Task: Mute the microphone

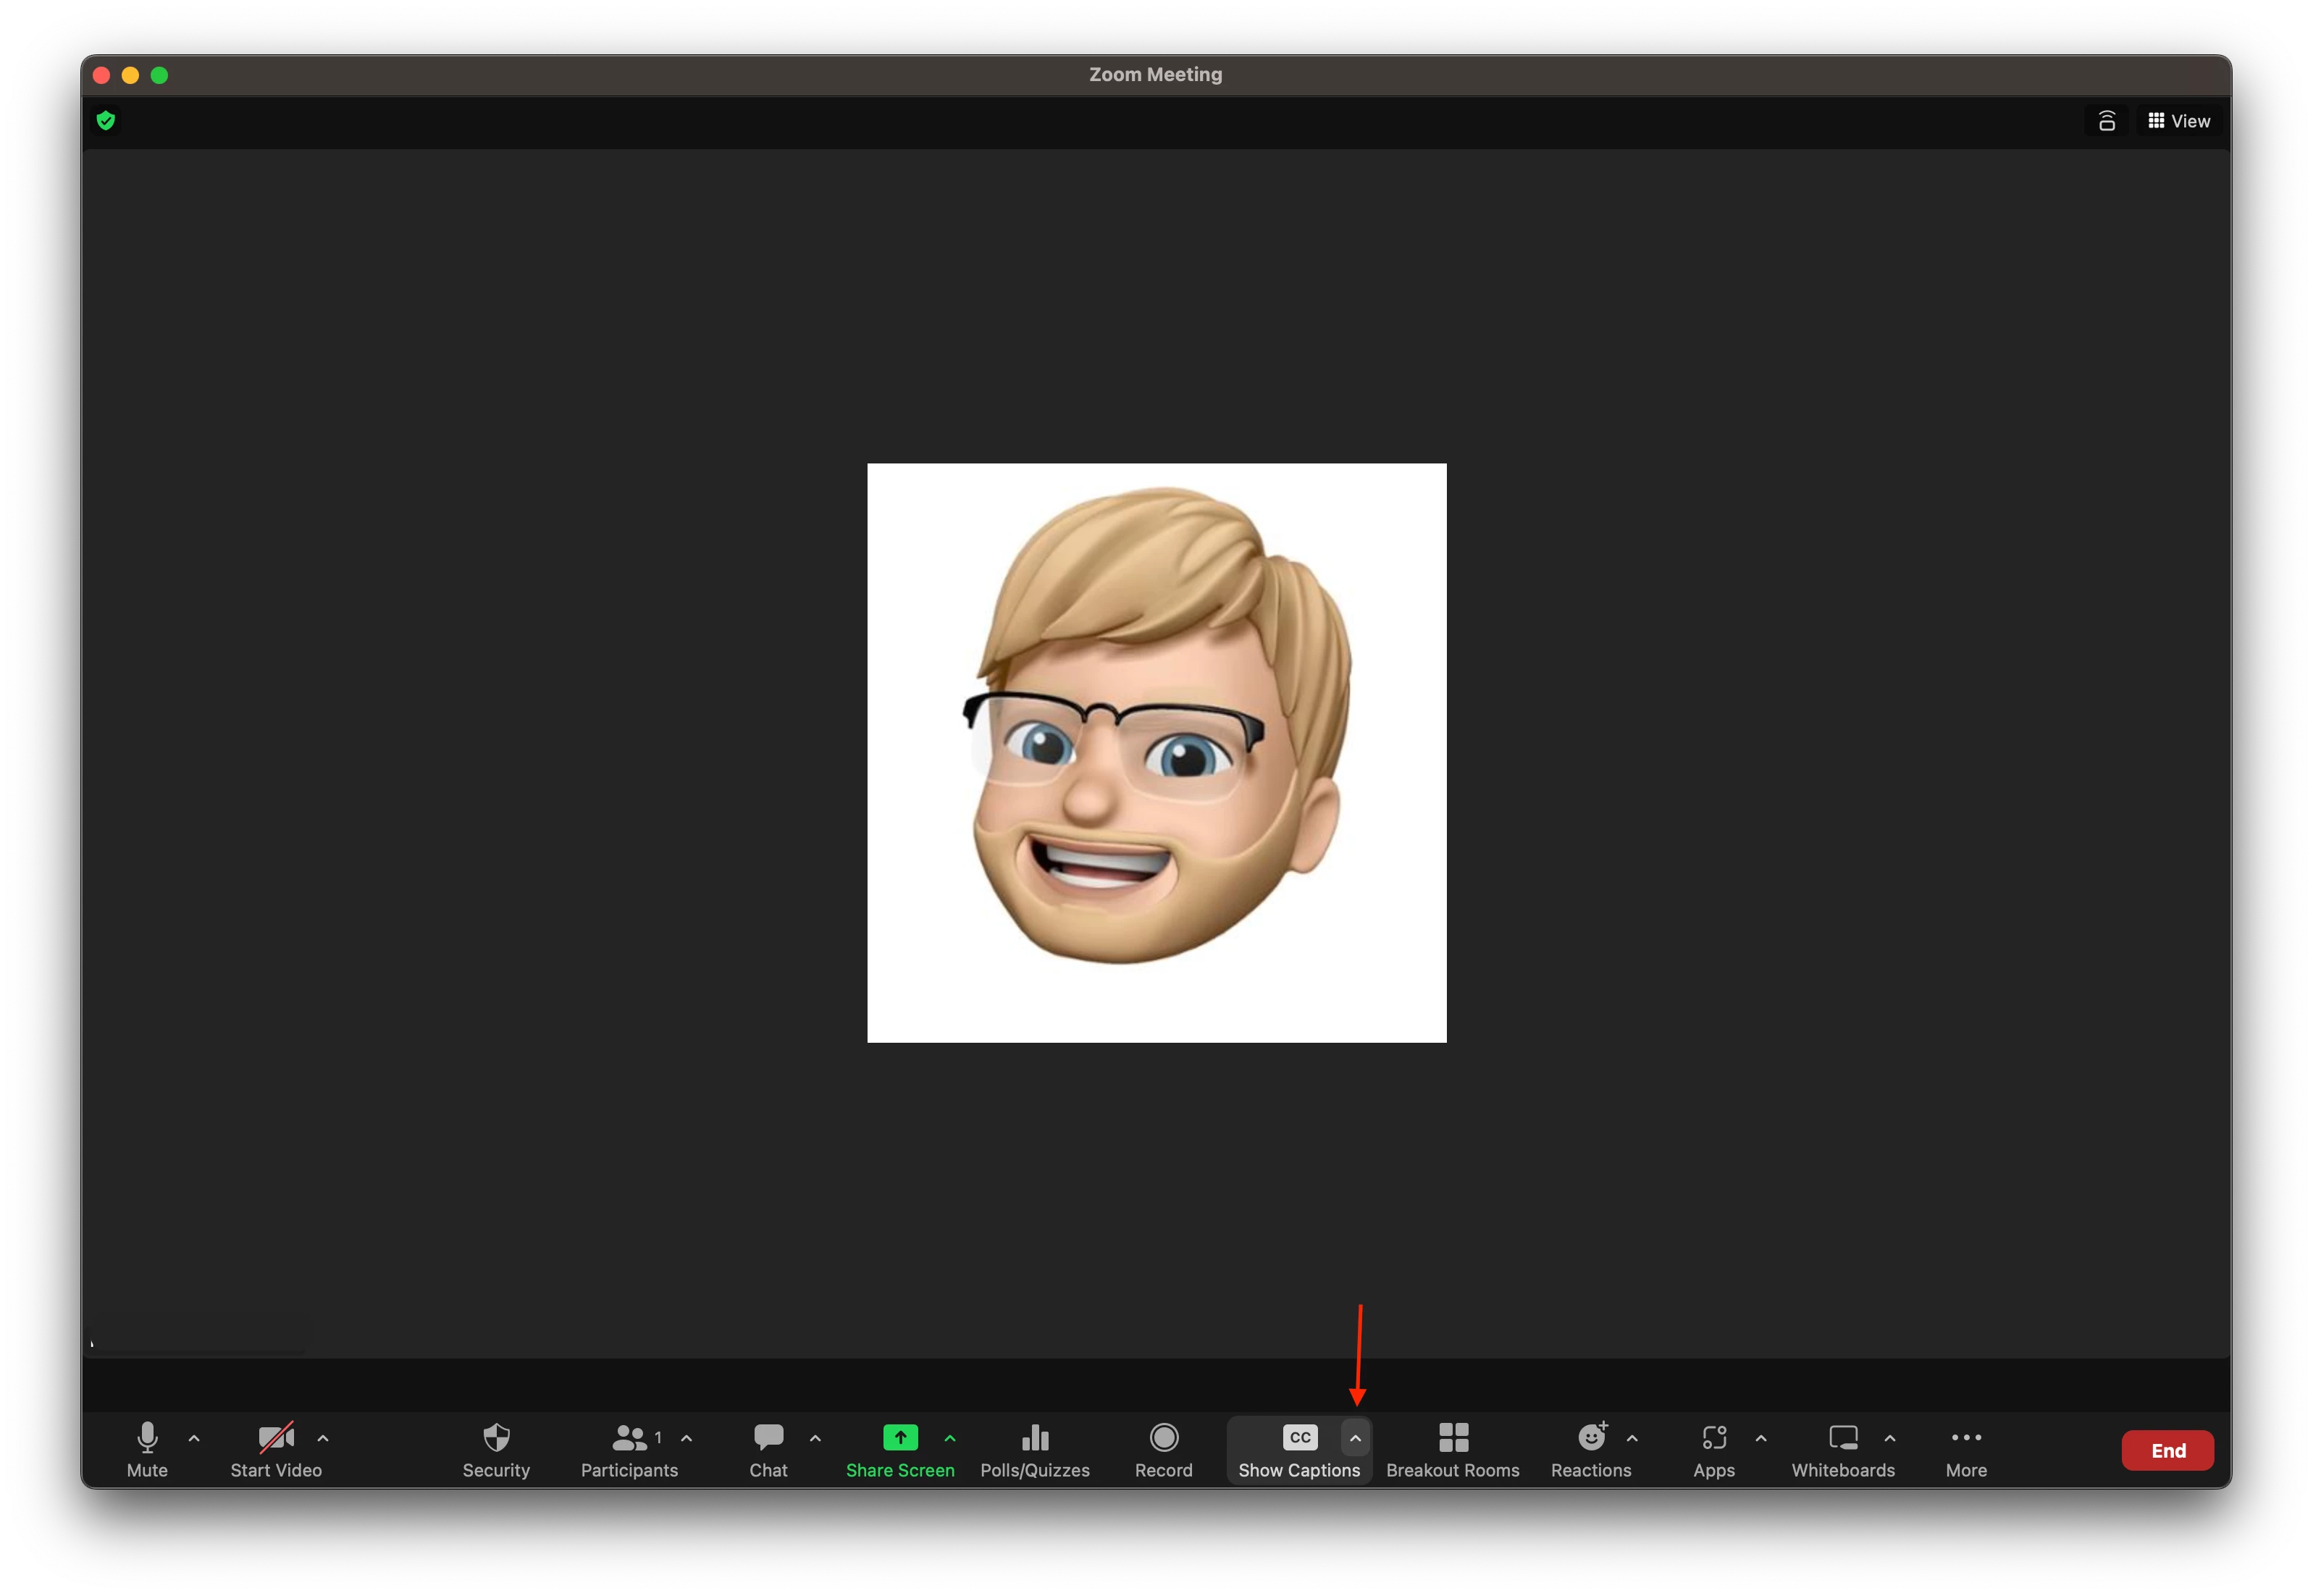Action: click(x=147, y=1448)
